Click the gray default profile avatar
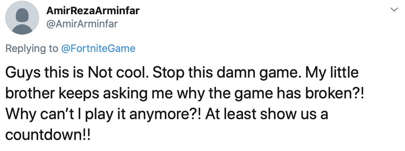405x151 pixels. (x=22, y=18)
